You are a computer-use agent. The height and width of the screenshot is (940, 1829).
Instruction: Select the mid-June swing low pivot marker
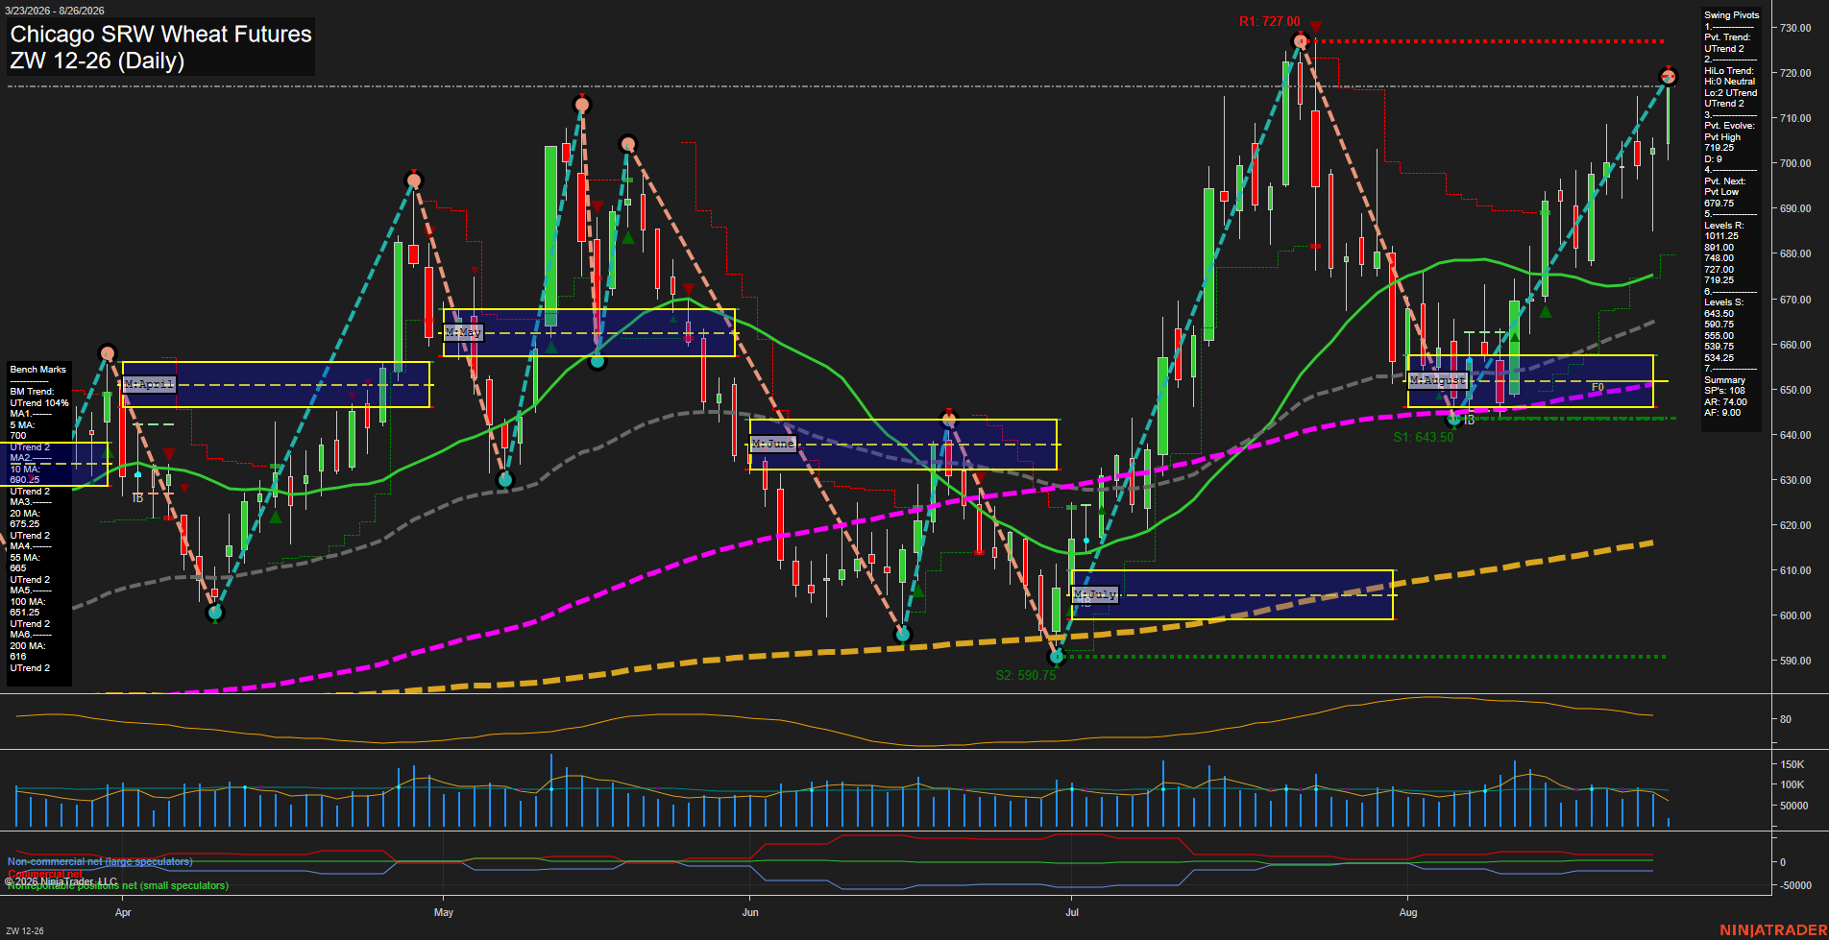coord(902,634)
